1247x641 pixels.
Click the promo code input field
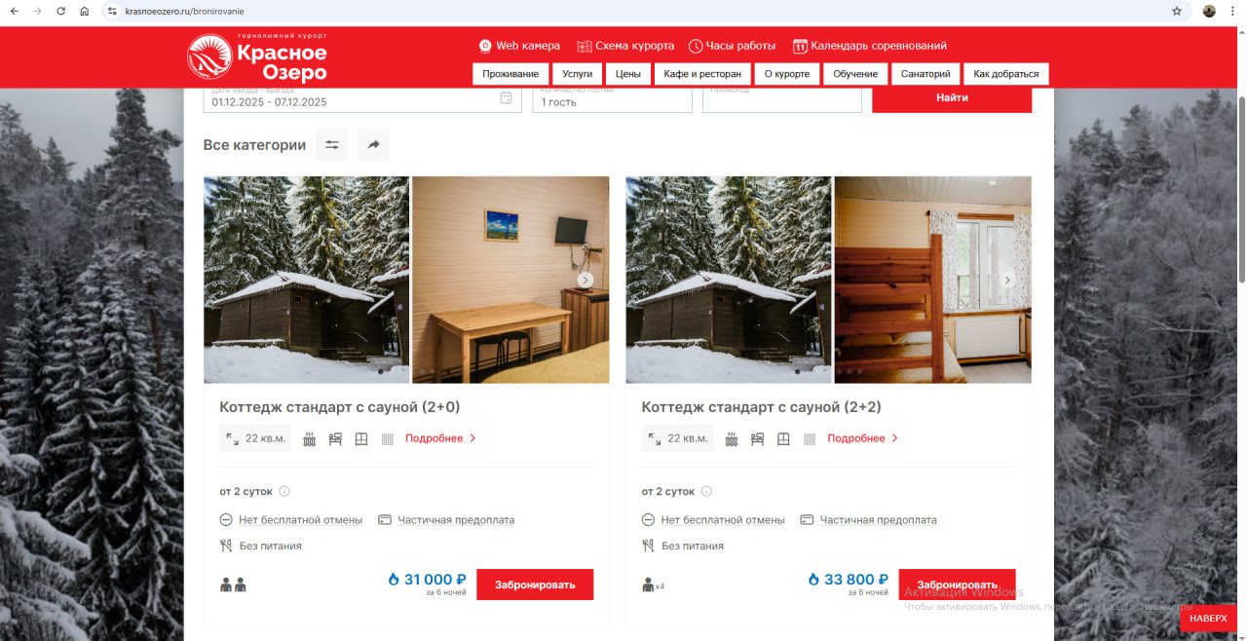(782, 98)
